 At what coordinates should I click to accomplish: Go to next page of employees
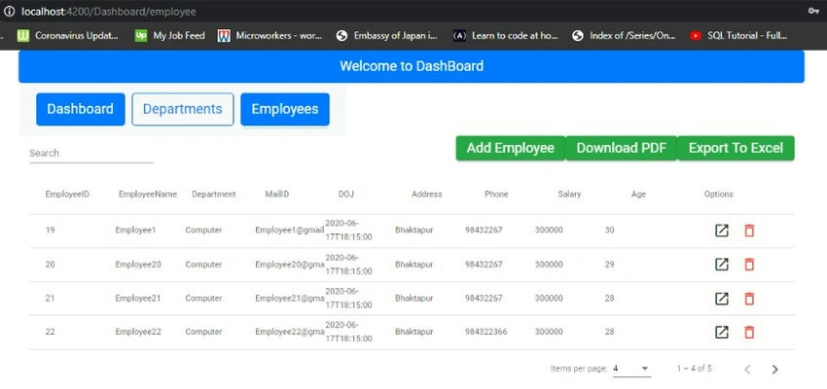pos(774,370)
